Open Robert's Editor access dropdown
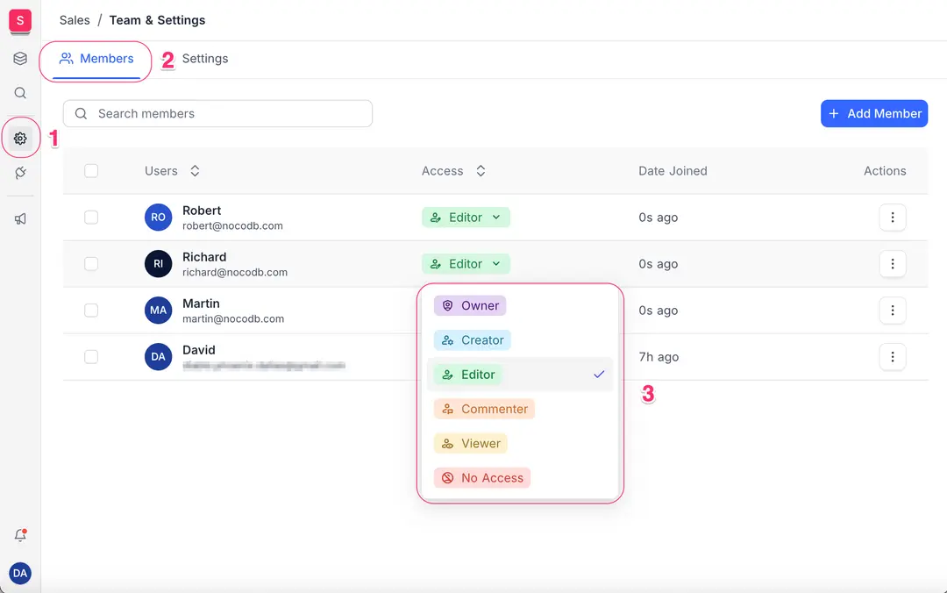947x593 pixels. pyautogui.click(x=466, y=217)
